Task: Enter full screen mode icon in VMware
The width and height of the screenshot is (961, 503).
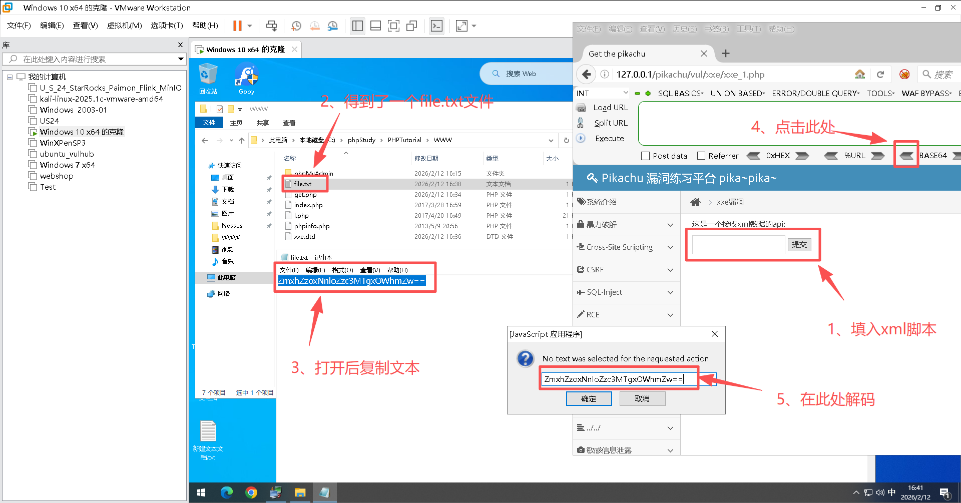Action: coord(393,26)
